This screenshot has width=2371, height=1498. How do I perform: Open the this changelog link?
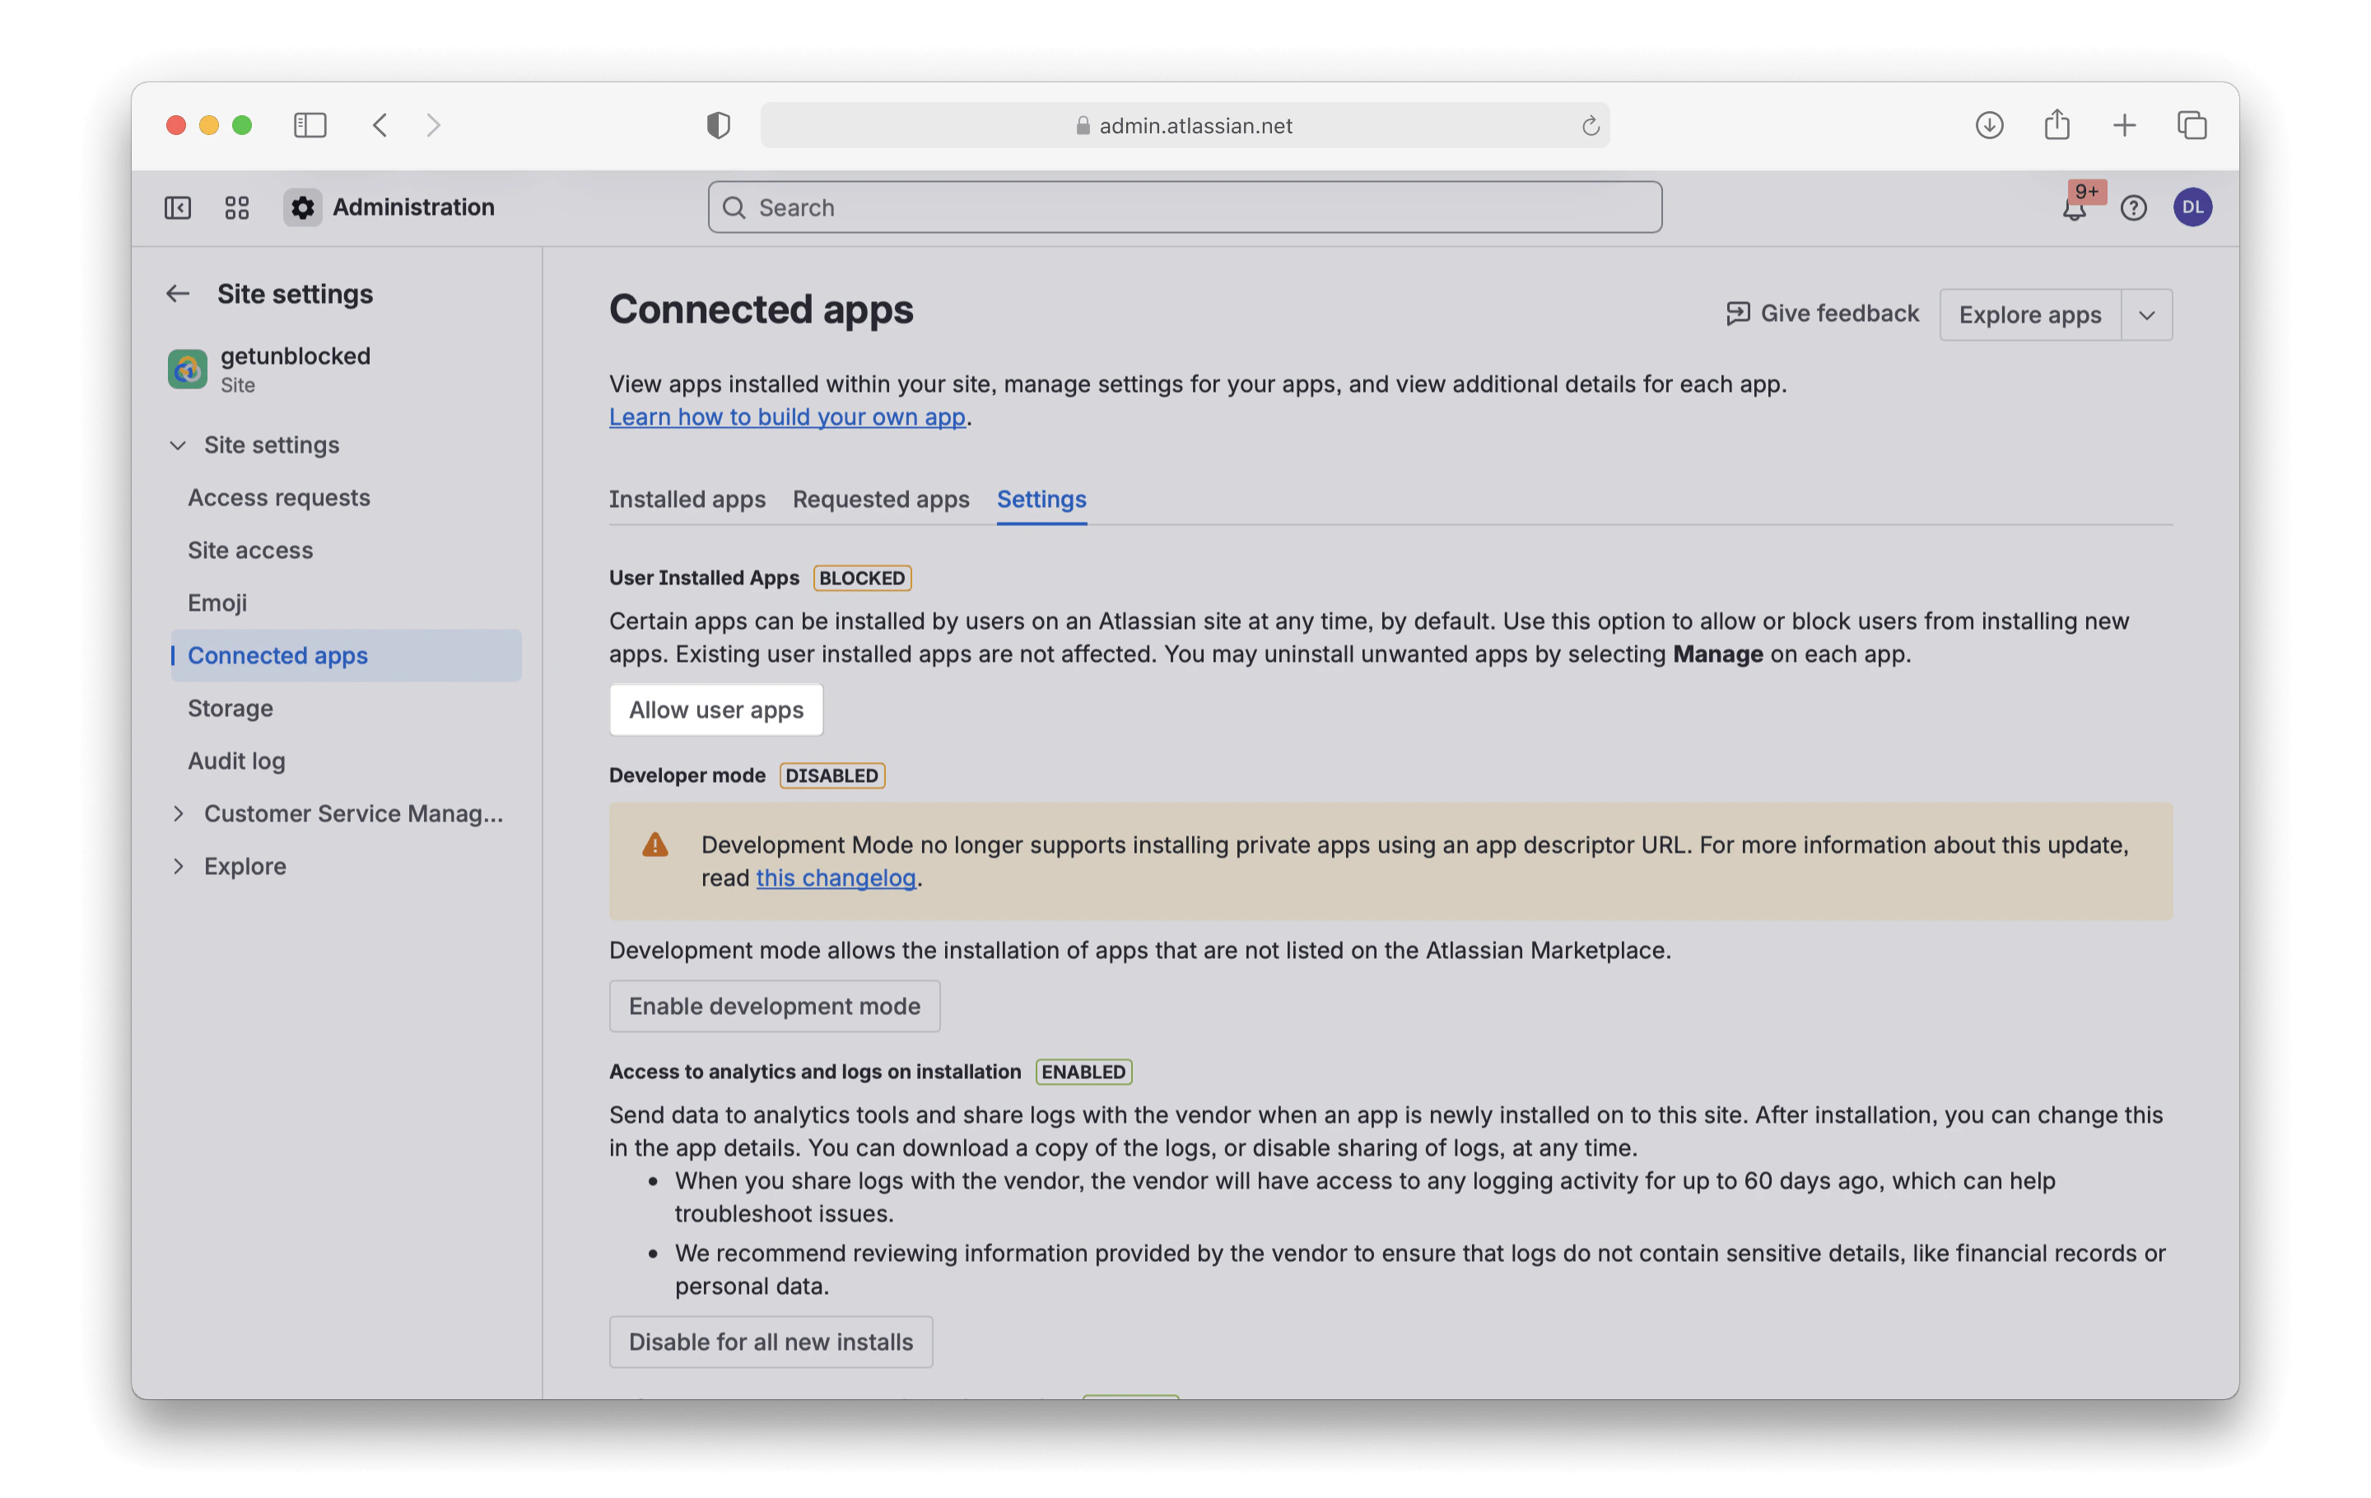[x=836, y=877]
